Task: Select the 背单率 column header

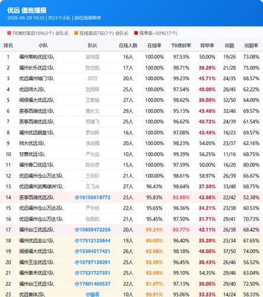Action: click(x=207, y=46)
